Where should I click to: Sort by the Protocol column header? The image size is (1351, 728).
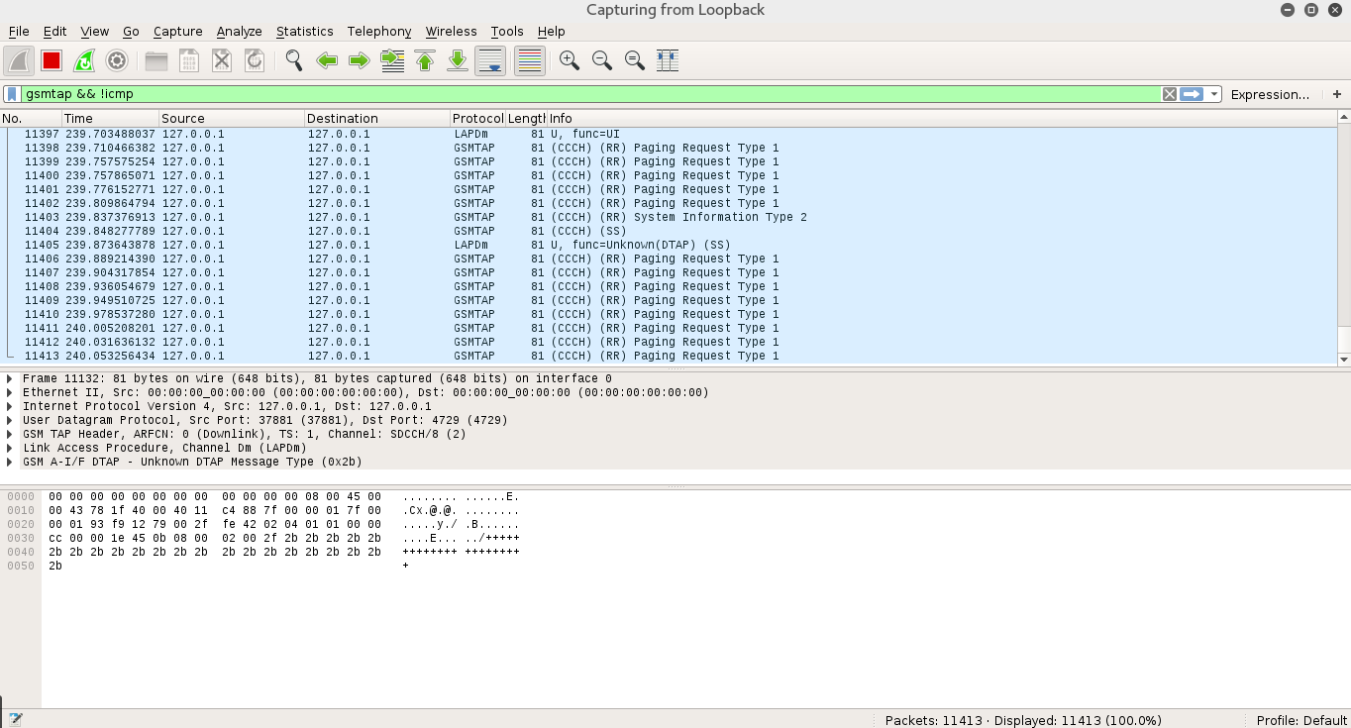coord(477,118)
